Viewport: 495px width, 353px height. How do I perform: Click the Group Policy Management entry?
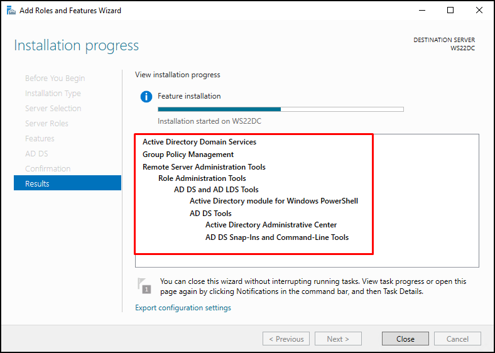188,155
